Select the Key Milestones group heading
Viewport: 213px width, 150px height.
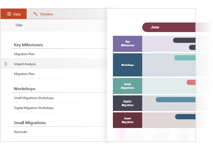click(x=28, y=45)
